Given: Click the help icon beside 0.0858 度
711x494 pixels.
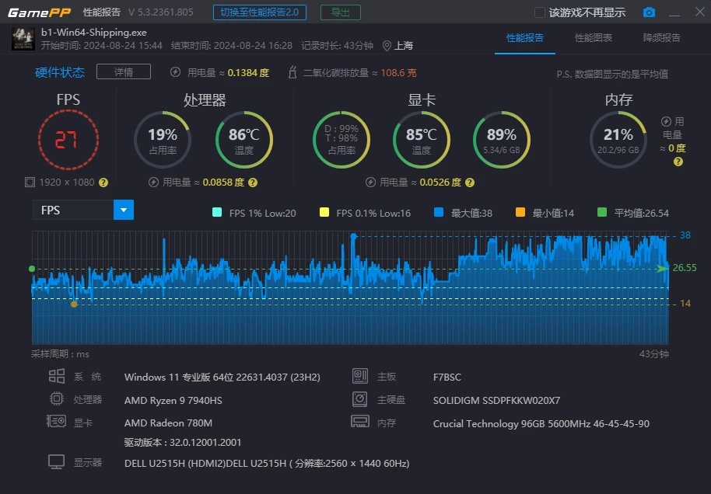Looking at the screenshot, I should tap(253, 183).
